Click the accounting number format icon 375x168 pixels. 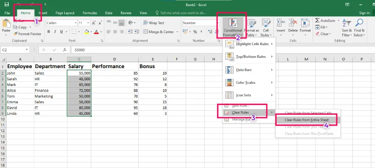[x=185, y=32]
